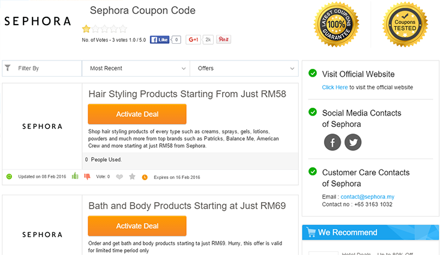Click the Filter By funnel icon

pyautogui.click(x=8, y=68)
